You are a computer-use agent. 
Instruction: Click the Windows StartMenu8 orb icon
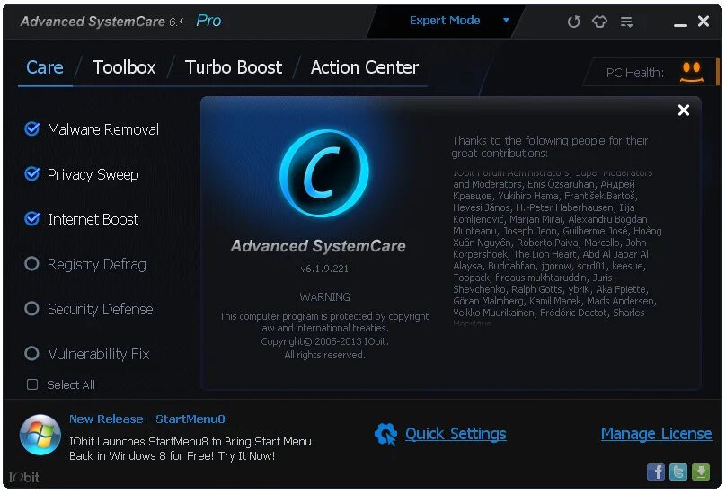point(40,435)
